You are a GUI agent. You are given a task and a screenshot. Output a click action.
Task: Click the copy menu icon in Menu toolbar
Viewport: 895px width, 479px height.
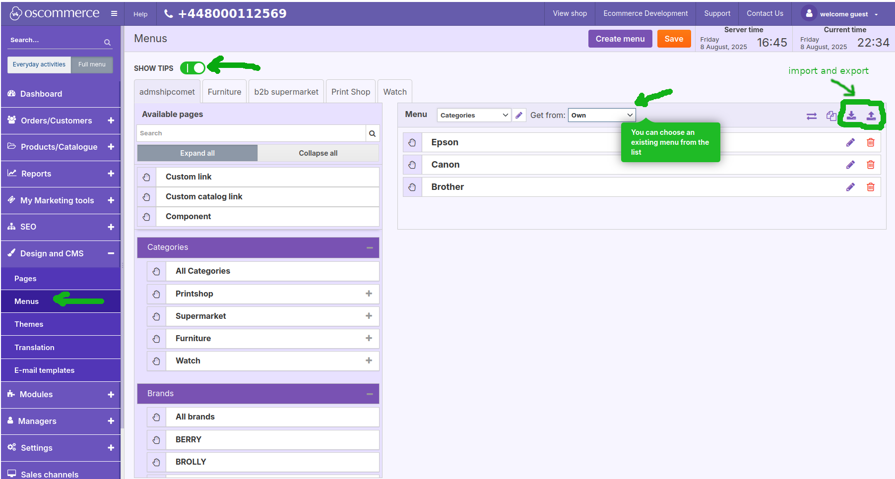831,116
